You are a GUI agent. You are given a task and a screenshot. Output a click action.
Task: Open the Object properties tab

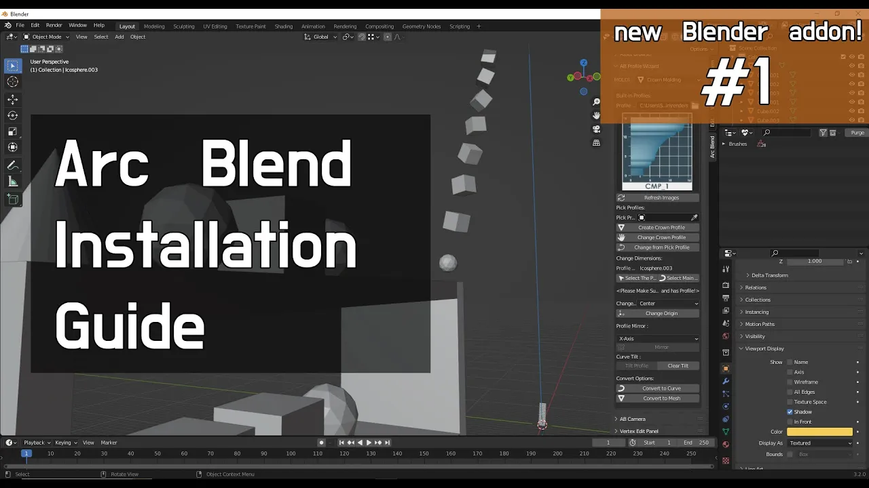pyautogui.click(x=726, y=369)
